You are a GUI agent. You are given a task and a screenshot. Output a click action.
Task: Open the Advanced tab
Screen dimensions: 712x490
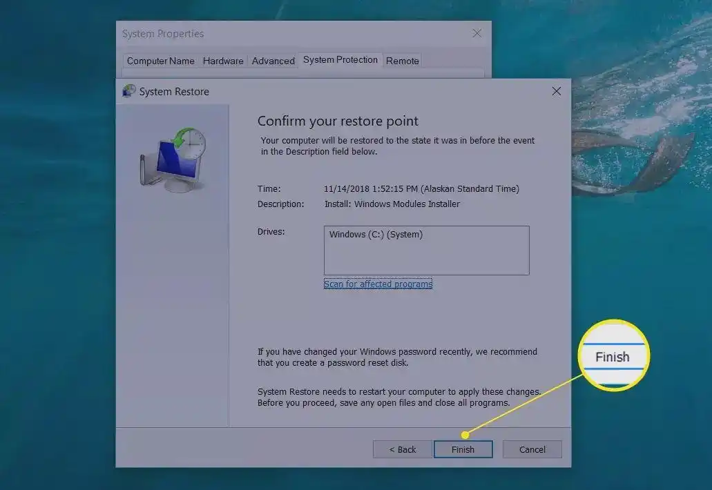click(273, 61)
